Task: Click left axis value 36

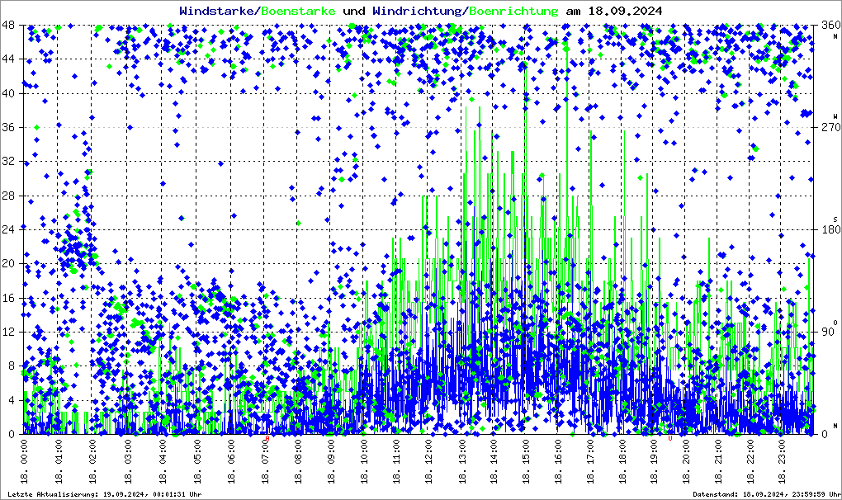Action: (7, 127)
